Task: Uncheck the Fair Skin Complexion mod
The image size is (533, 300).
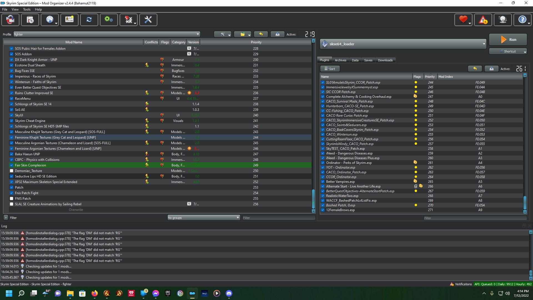Action: tap(11, 165)
